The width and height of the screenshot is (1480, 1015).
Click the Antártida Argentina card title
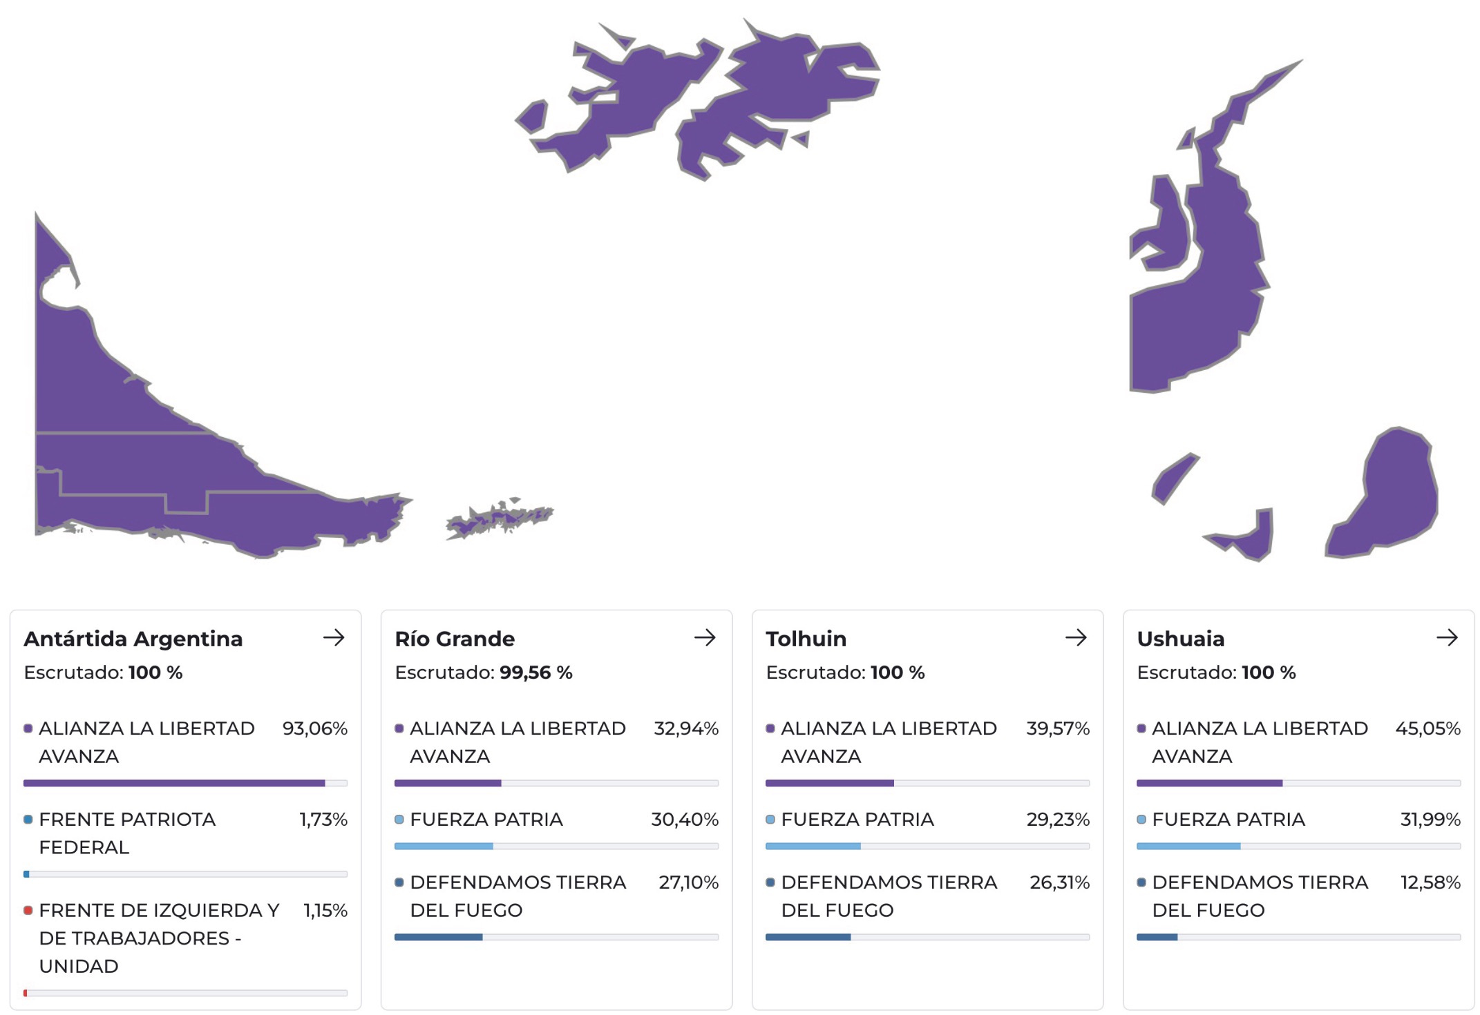coord(133,639)
